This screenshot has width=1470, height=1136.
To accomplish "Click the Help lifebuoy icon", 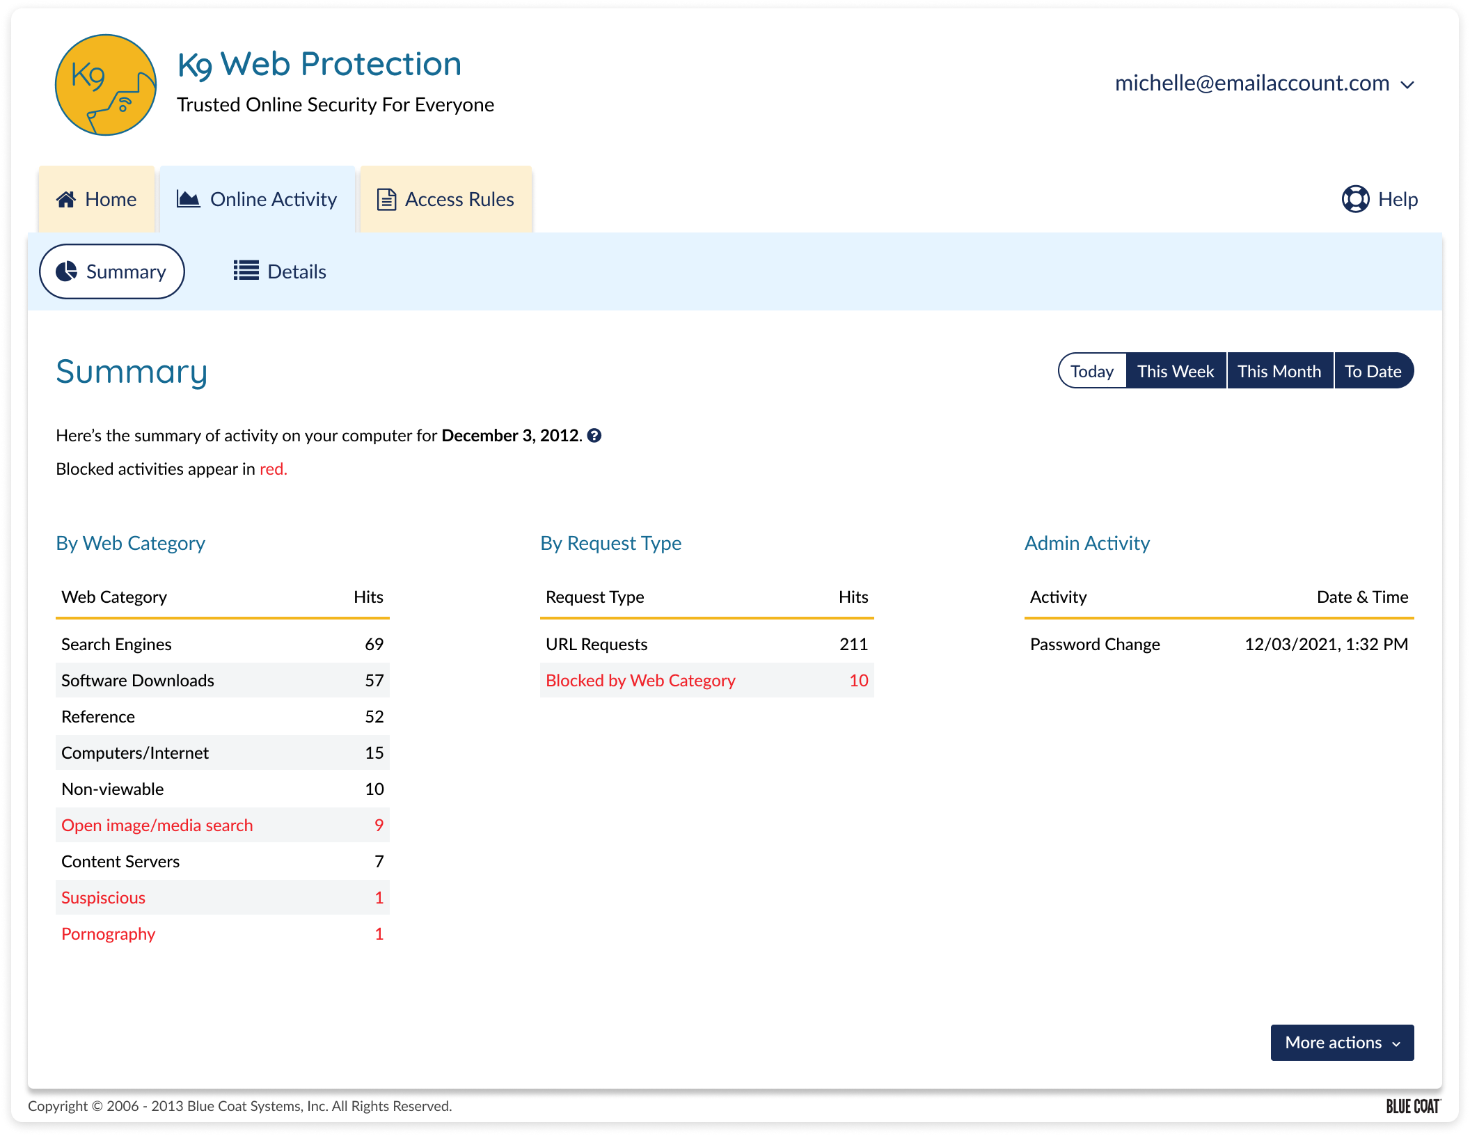I will (1354, 200).
